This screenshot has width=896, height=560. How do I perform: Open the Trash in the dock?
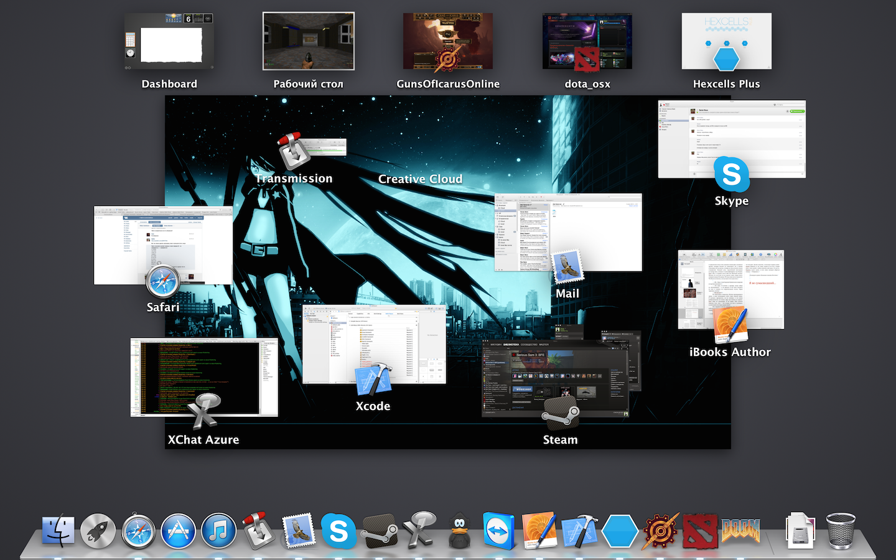point(841,531)
